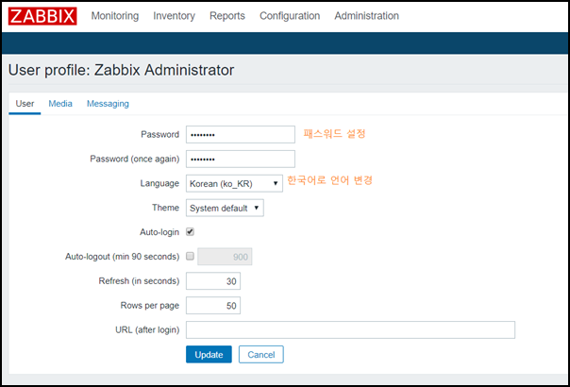Viewport: 570px width, 387px height.
Task: Switch to the Messaging tab
Action: point(108,104)
